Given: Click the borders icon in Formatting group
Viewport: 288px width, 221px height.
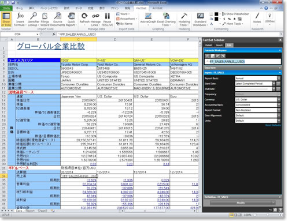Looking at the screenshot, I should coord(212,14).
